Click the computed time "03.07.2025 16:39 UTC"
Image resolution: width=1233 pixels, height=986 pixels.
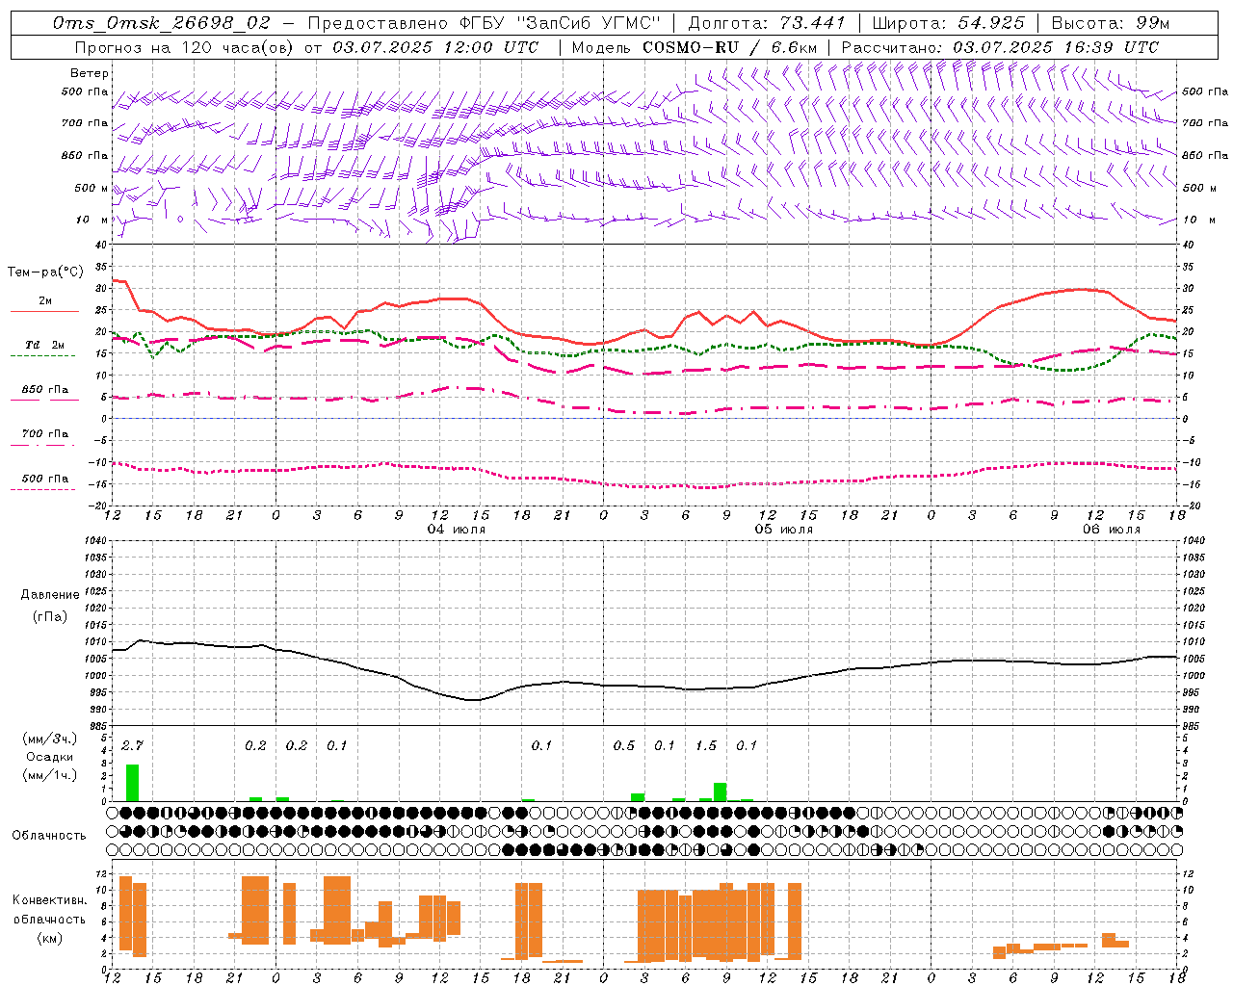click(1056, 47)
